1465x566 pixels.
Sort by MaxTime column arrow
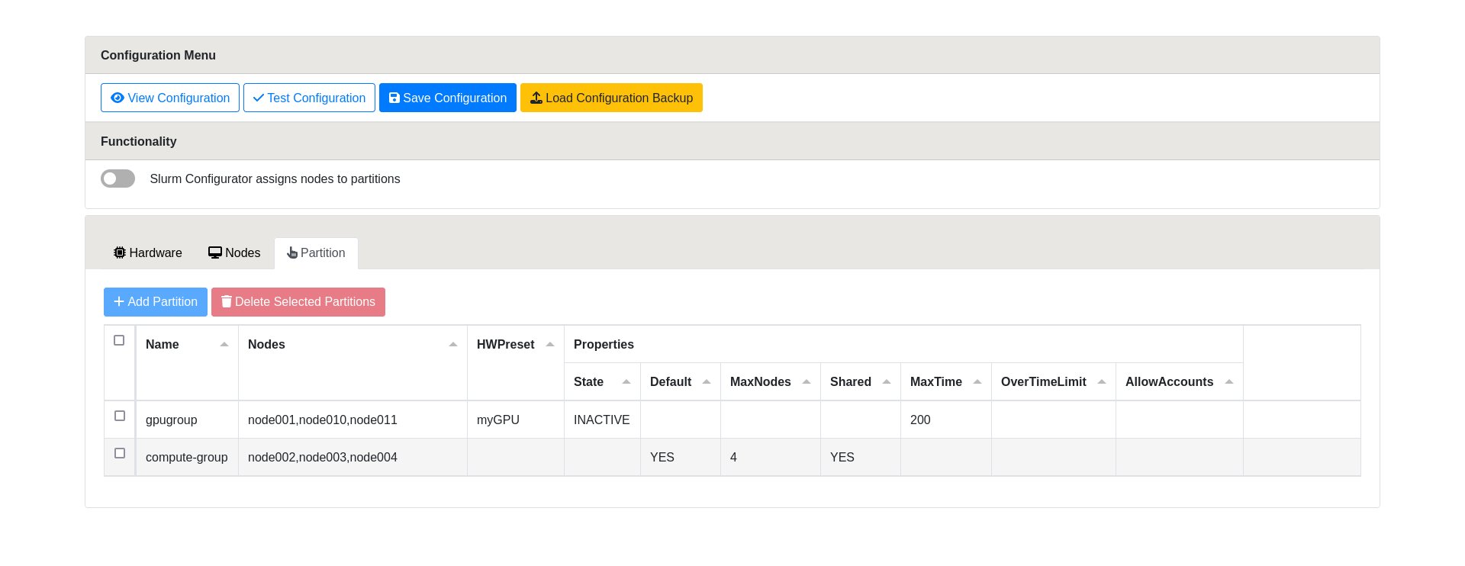pyautogui.click(x=977, y=382)
